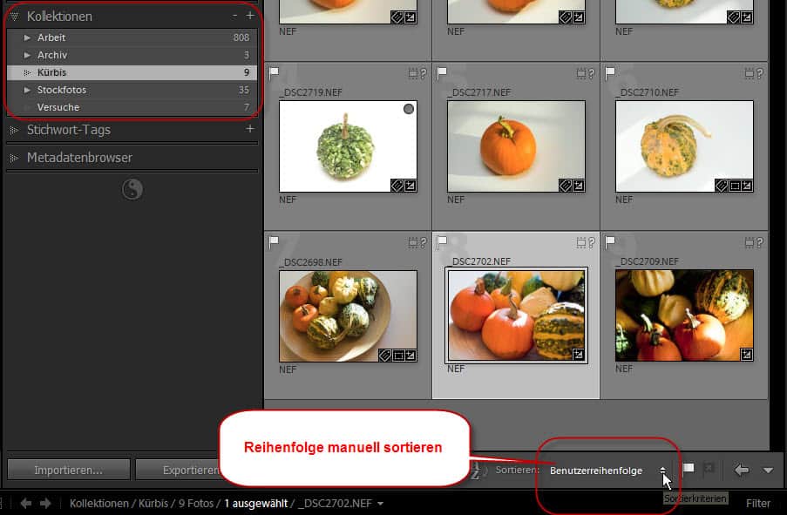The image size is (787, 515).
Task: Click the minus icon in the Kollektionen header
Action: point(234,16)
